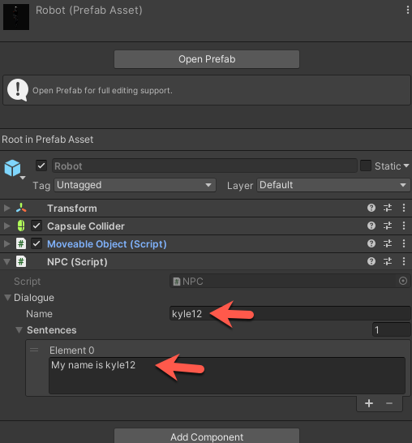Click NPC script help icon
Image resolution: width=412 pixels, height=443 pixels.
[371, 261]
